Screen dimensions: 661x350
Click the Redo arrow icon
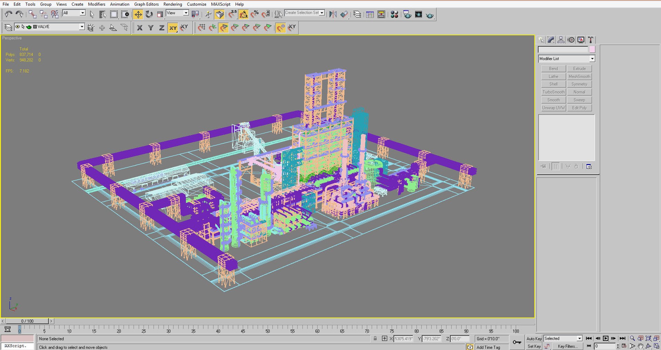19,14
